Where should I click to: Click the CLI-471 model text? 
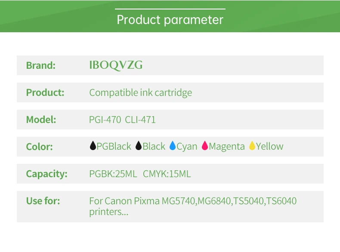140,120
